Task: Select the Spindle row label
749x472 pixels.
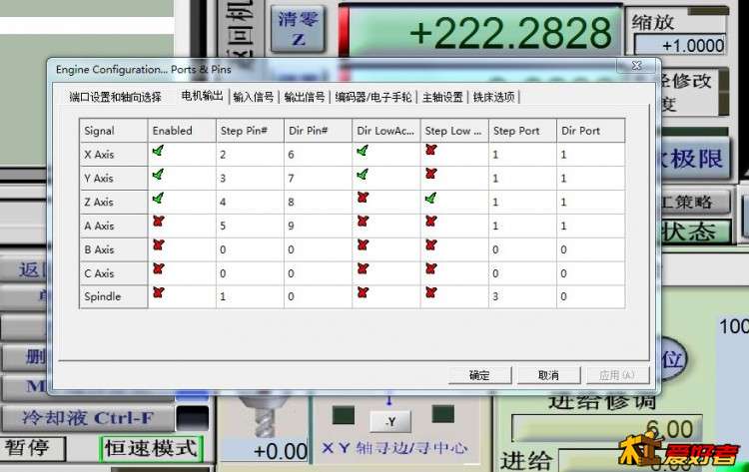Action: [x=114, y=296]
